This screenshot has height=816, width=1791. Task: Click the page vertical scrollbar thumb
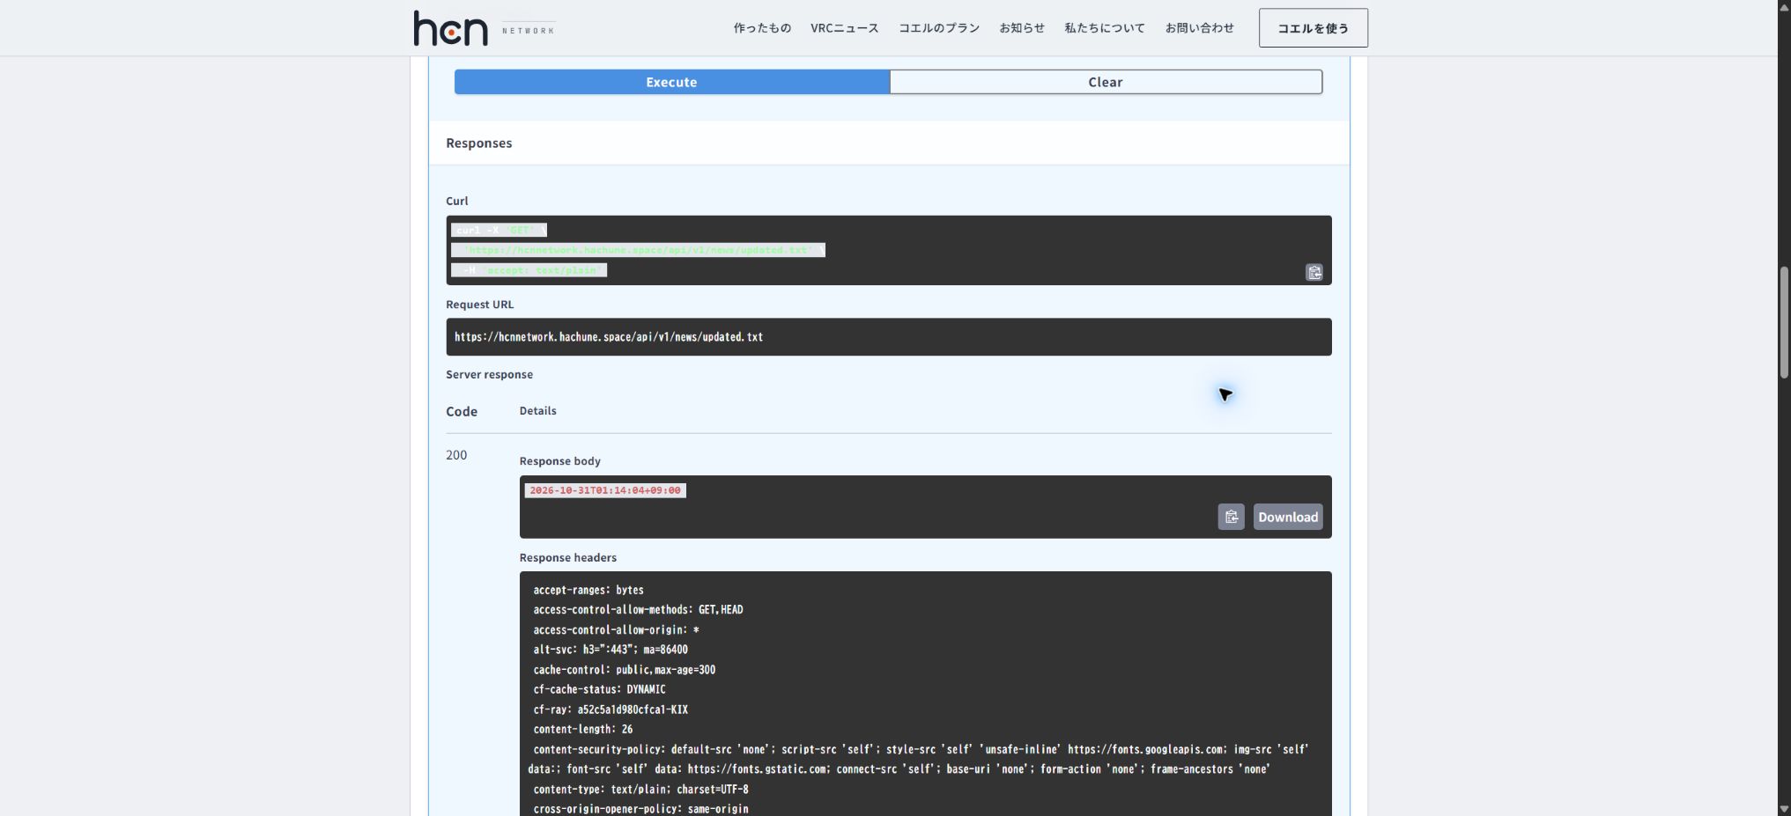click(1784, 321)
